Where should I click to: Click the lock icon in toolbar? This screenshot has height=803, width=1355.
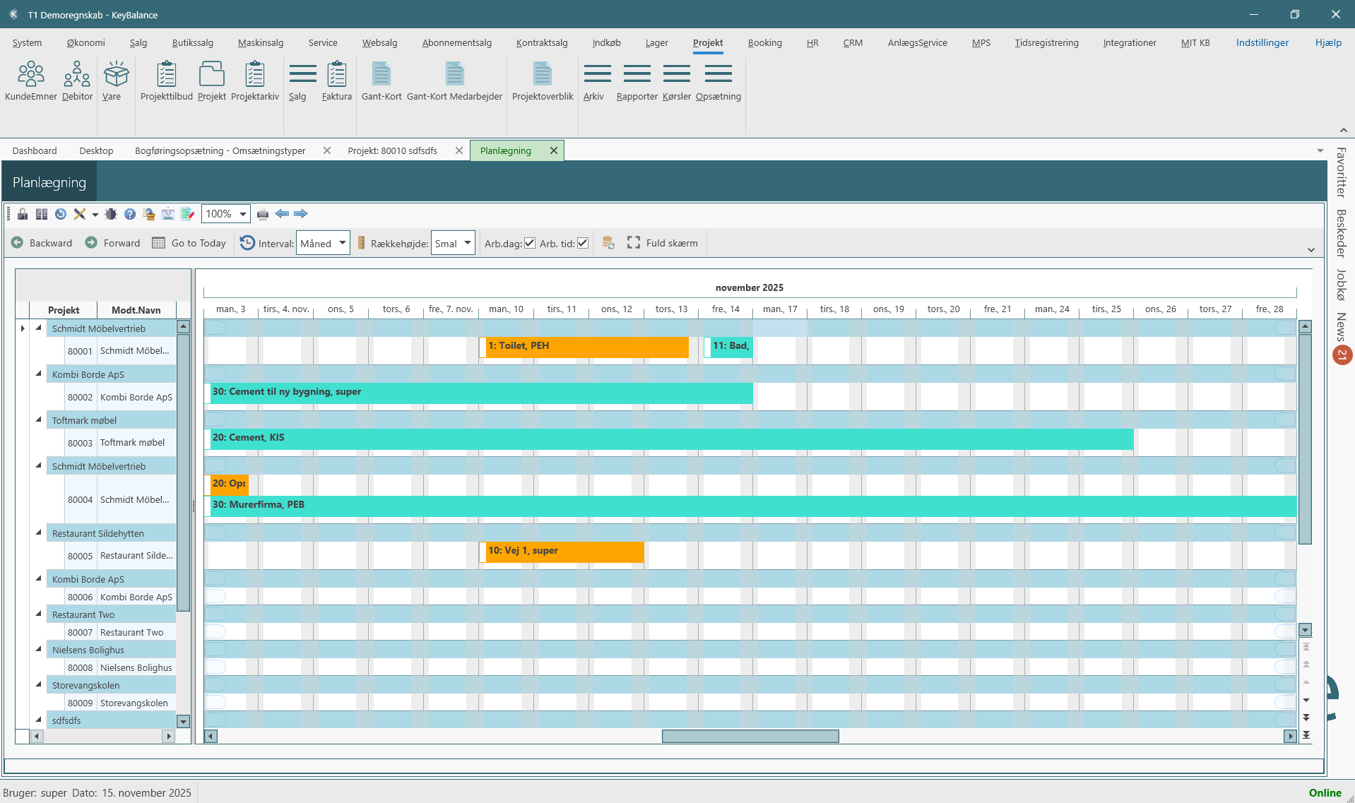(x=23, y=214)
